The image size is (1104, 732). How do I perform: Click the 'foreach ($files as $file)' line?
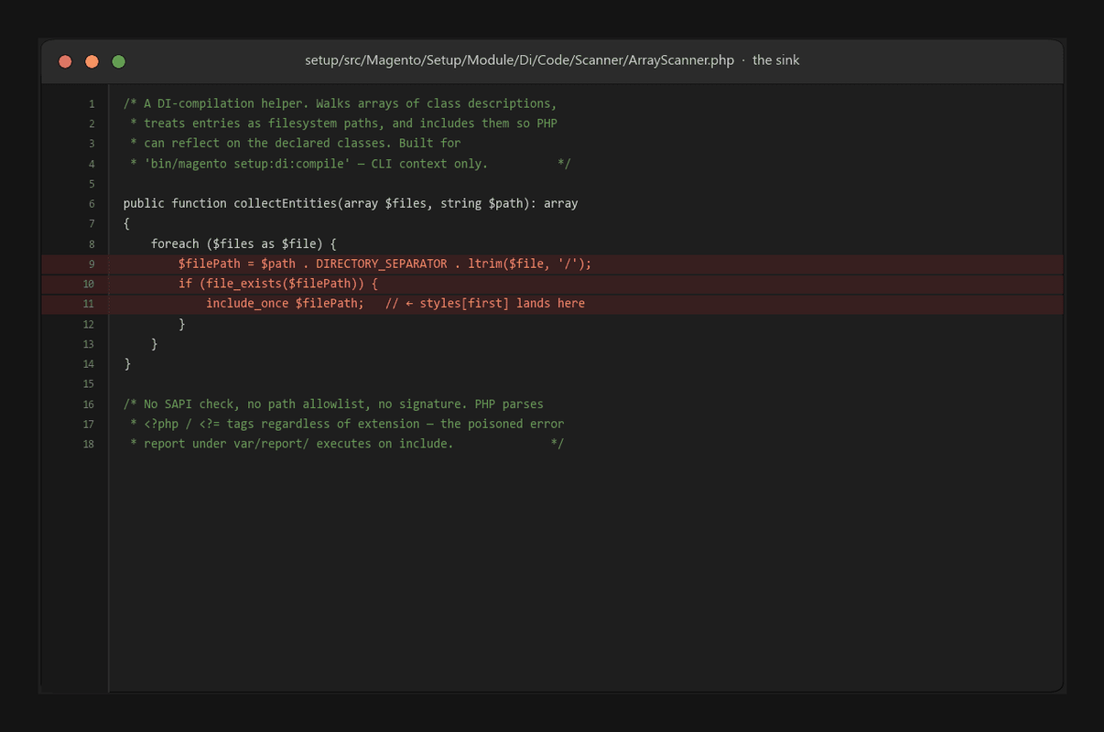244,243
